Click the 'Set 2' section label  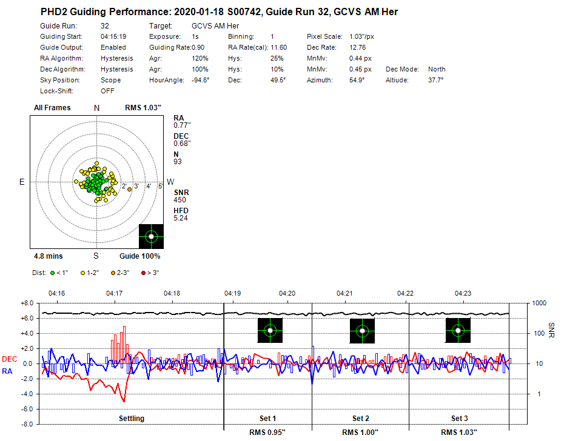tap(360, 419)
